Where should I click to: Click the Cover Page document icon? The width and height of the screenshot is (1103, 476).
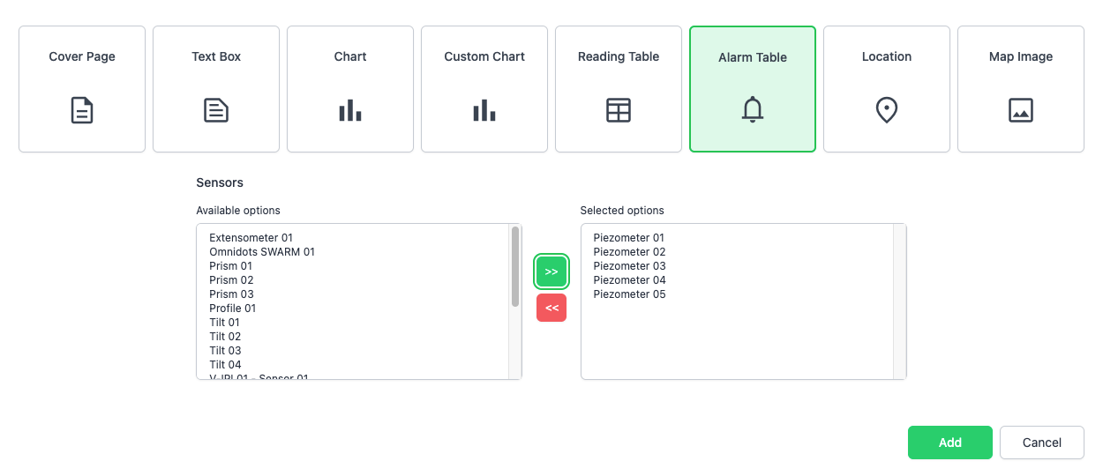click(82, 110)
